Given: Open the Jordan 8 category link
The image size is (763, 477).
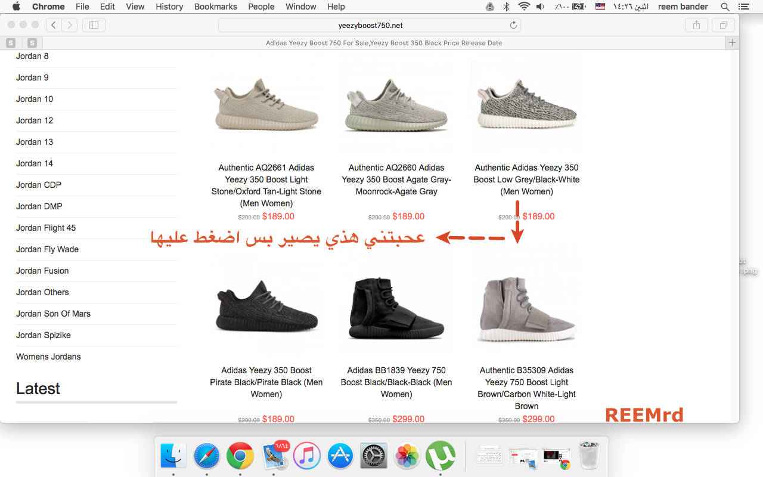Looking at the screenshot, I should pyautogui.click(x=32, y=56).
